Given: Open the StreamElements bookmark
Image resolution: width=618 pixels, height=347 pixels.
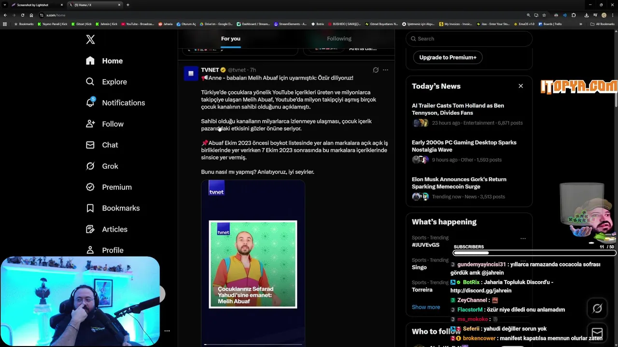Looking at the screenshot, I should click(x=290, y=24).
